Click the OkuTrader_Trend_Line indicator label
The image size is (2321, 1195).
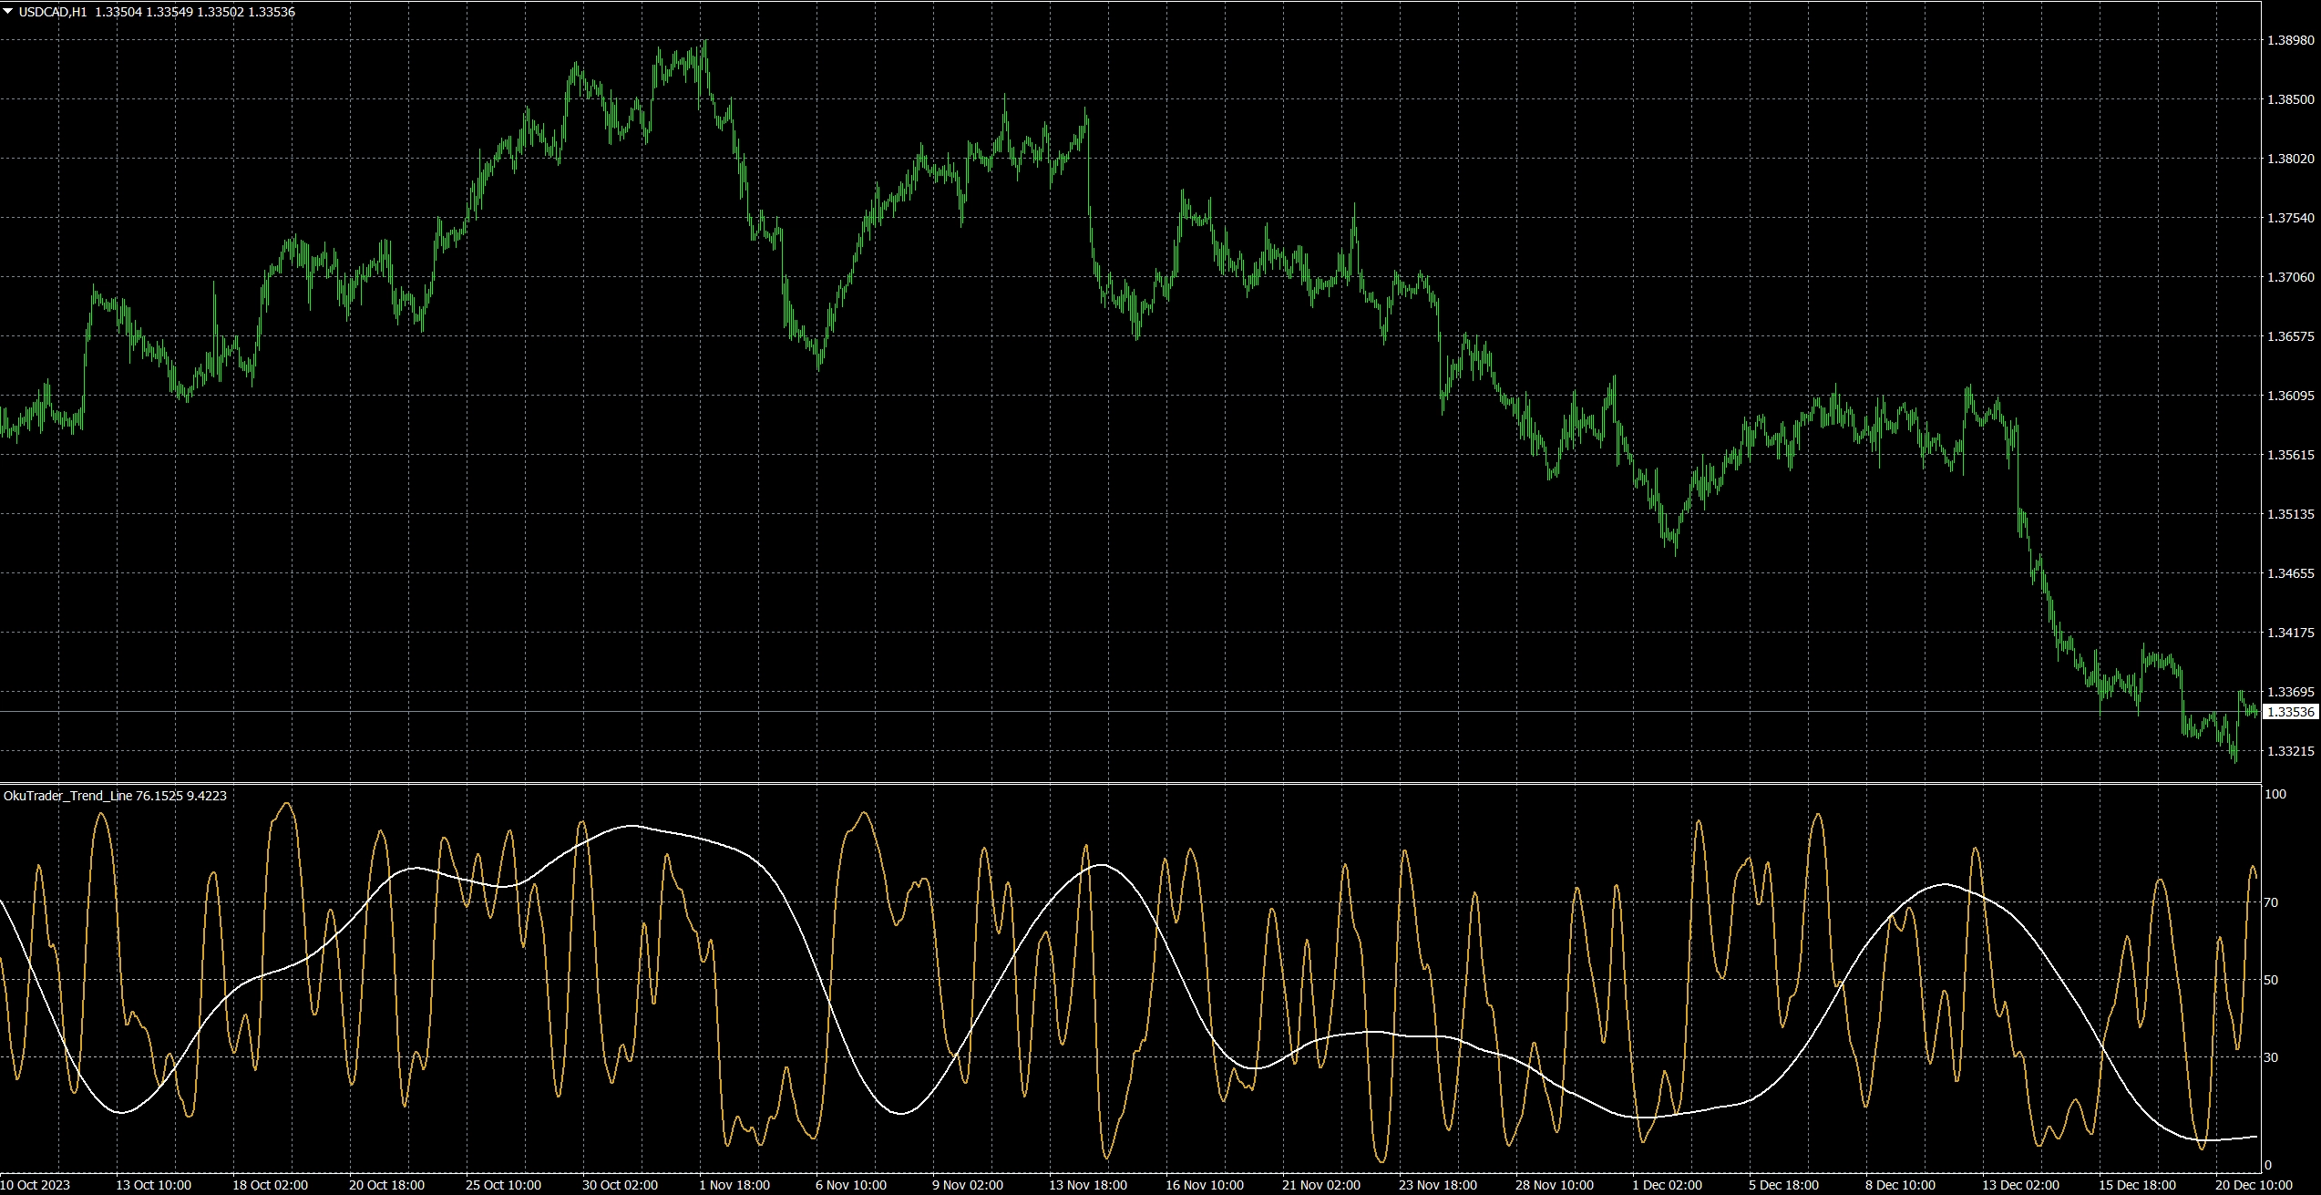pos(68,796)
